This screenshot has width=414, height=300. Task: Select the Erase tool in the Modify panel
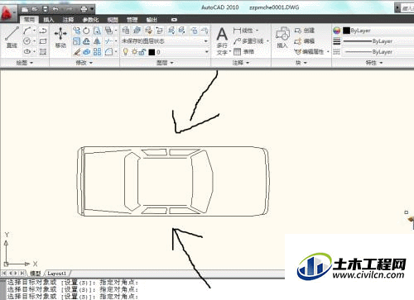[x=77, y=51]
